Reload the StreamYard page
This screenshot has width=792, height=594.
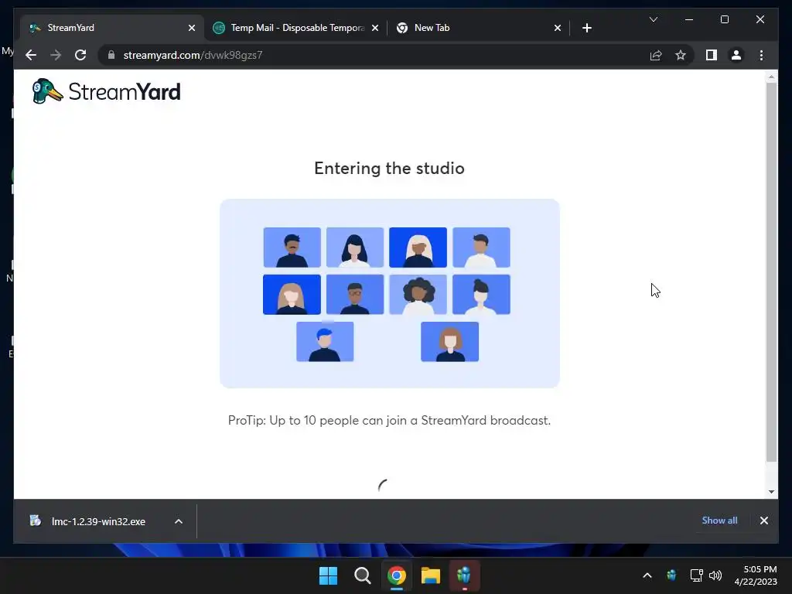tap(80, 55)
